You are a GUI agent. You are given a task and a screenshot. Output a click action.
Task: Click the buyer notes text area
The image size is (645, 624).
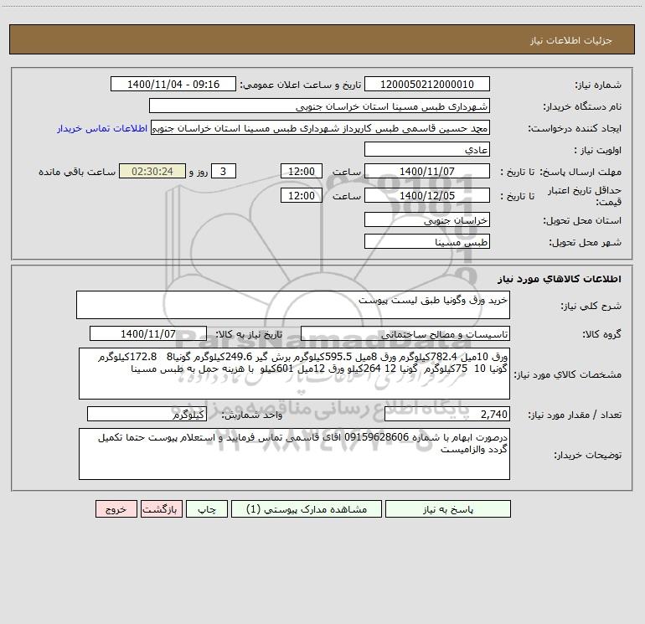click(x=294, y=454)
